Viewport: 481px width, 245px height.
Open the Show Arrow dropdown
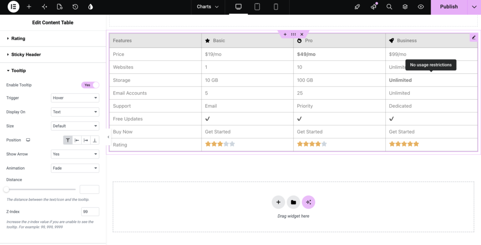click(75, 154)
